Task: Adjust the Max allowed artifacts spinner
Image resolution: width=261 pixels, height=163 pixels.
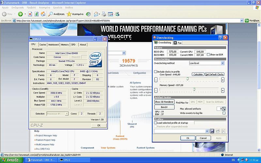Action: [x=224, y=109]
